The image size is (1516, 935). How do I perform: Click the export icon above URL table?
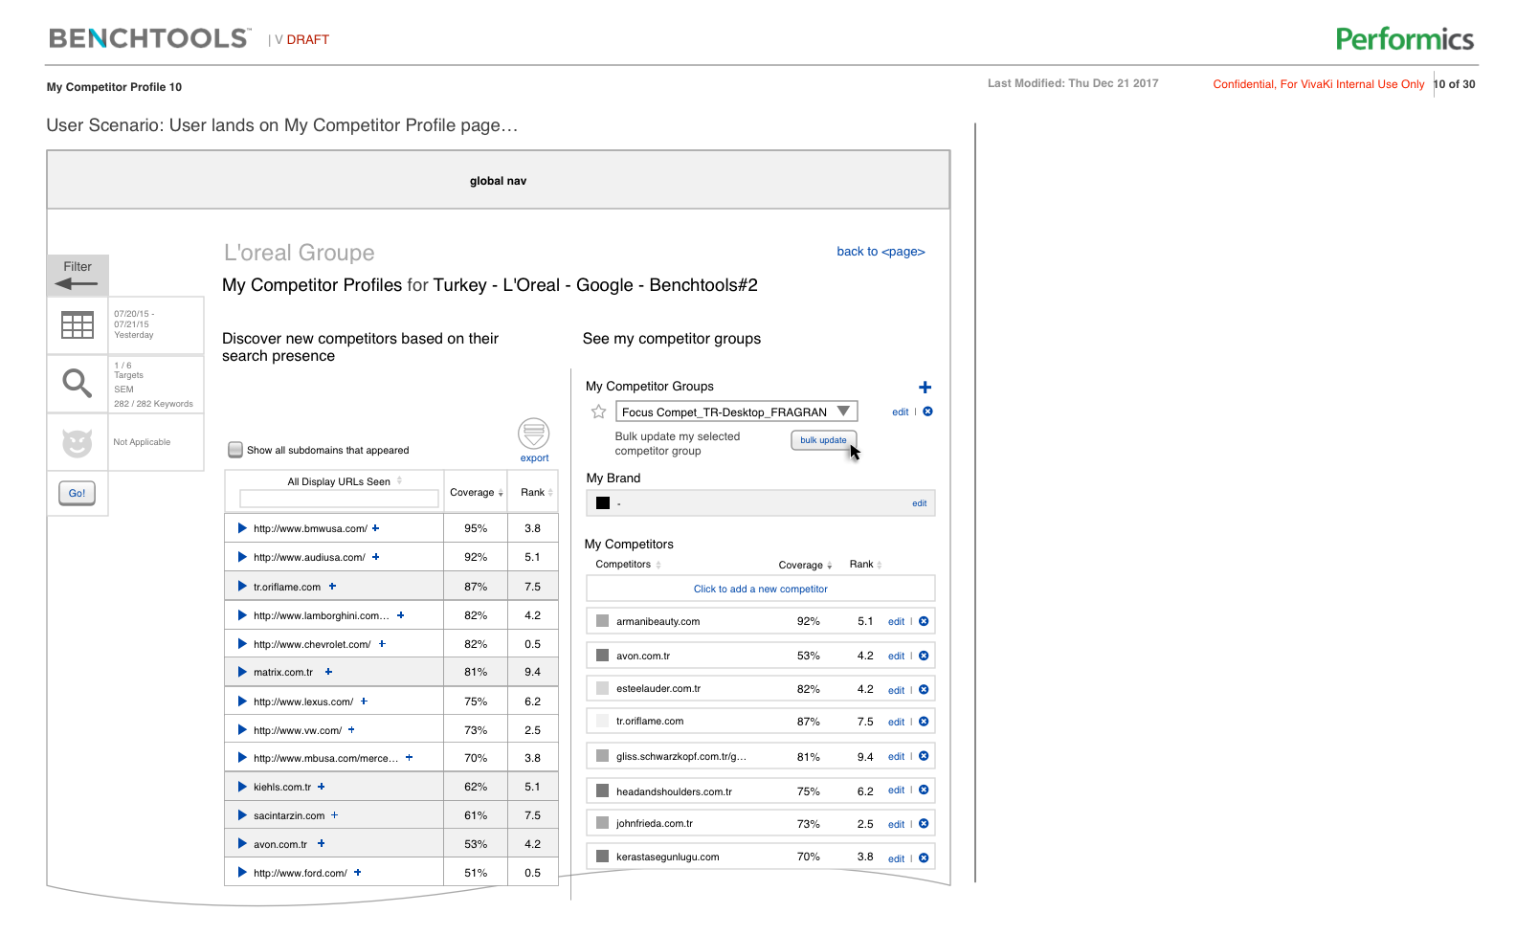[x=533, y=434]
